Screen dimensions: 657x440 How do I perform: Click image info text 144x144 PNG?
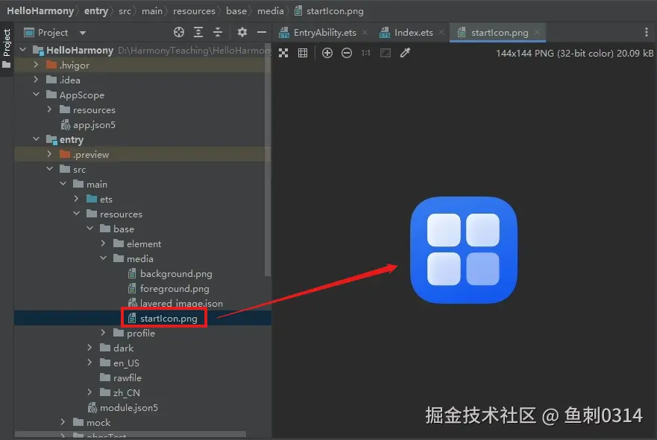click(x=574, y=53)
